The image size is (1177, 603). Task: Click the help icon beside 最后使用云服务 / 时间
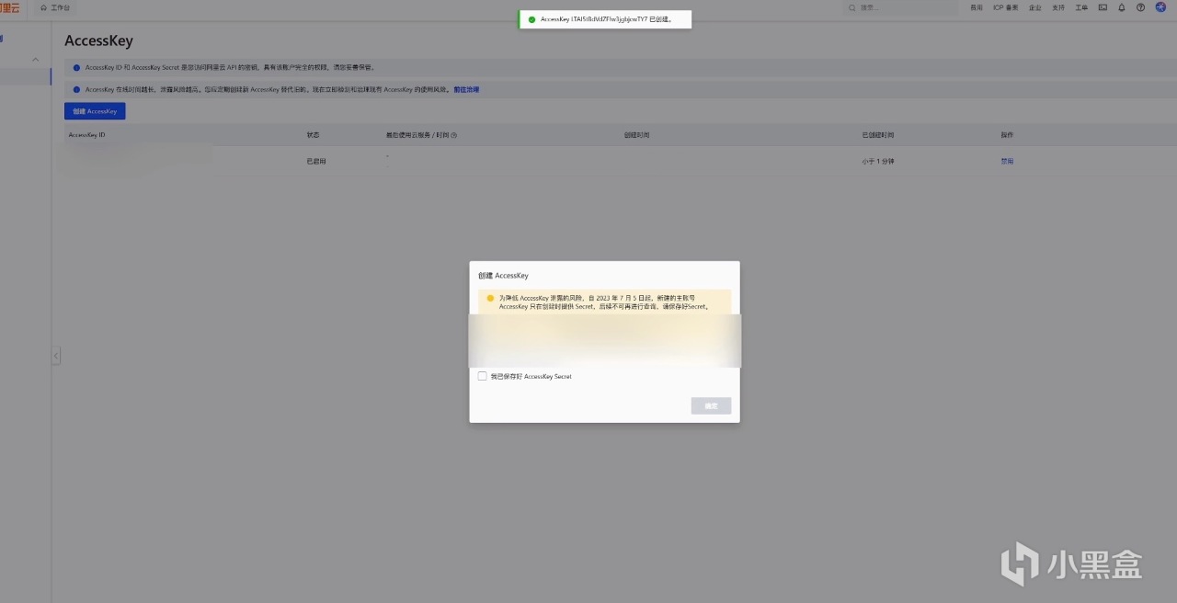pos(454,135)
